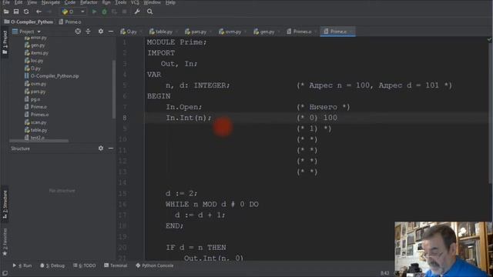The height and width of the screenshot is (277, 493).
Task: Select ovm.py in project tree
Action: 35,84
